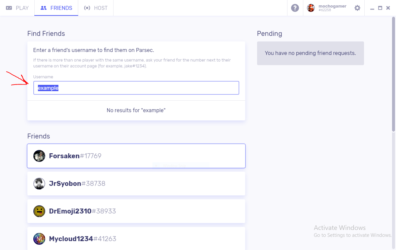Click the people icon on the Friends tab

click(44, 8)
